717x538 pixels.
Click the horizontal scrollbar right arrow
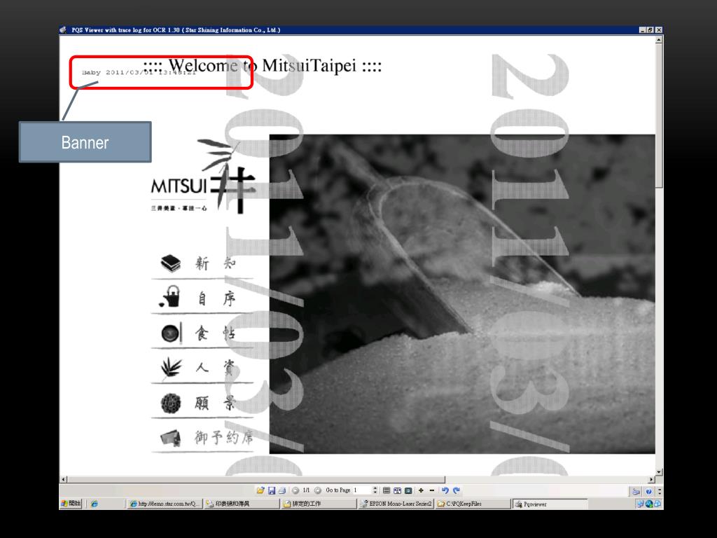(651, 479)
